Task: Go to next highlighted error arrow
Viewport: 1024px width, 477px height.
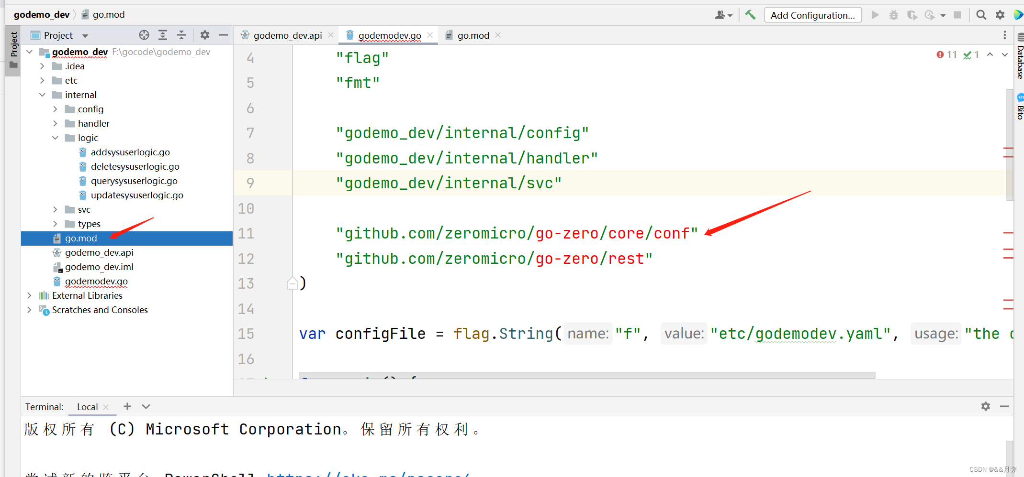Action: (1005, 54)
